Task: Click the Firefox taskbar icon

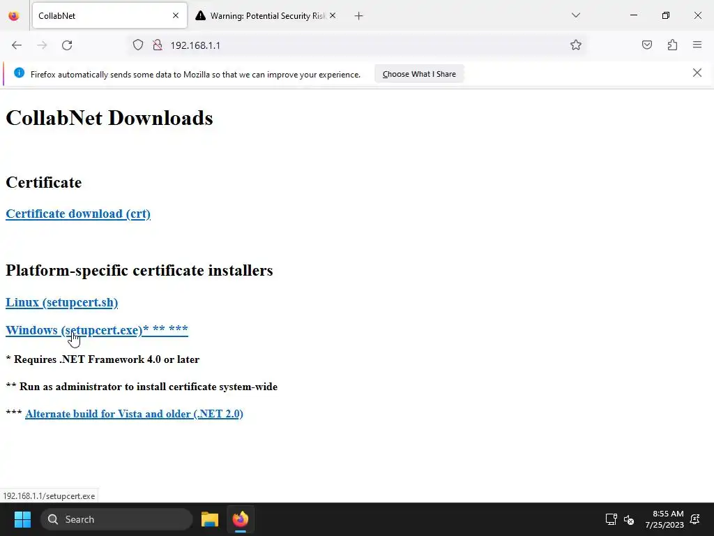Action: (241, 519)
